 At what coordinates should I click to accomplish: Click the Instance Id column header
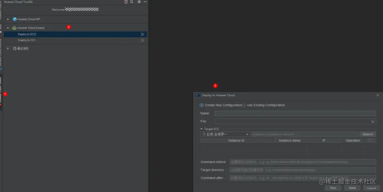coord(236,141)
